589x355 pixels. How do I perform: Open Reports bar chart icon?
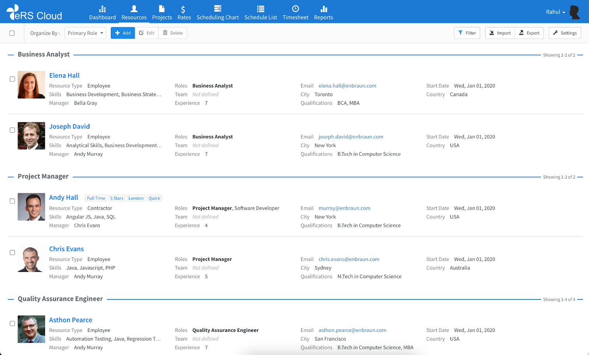[324, 9]
